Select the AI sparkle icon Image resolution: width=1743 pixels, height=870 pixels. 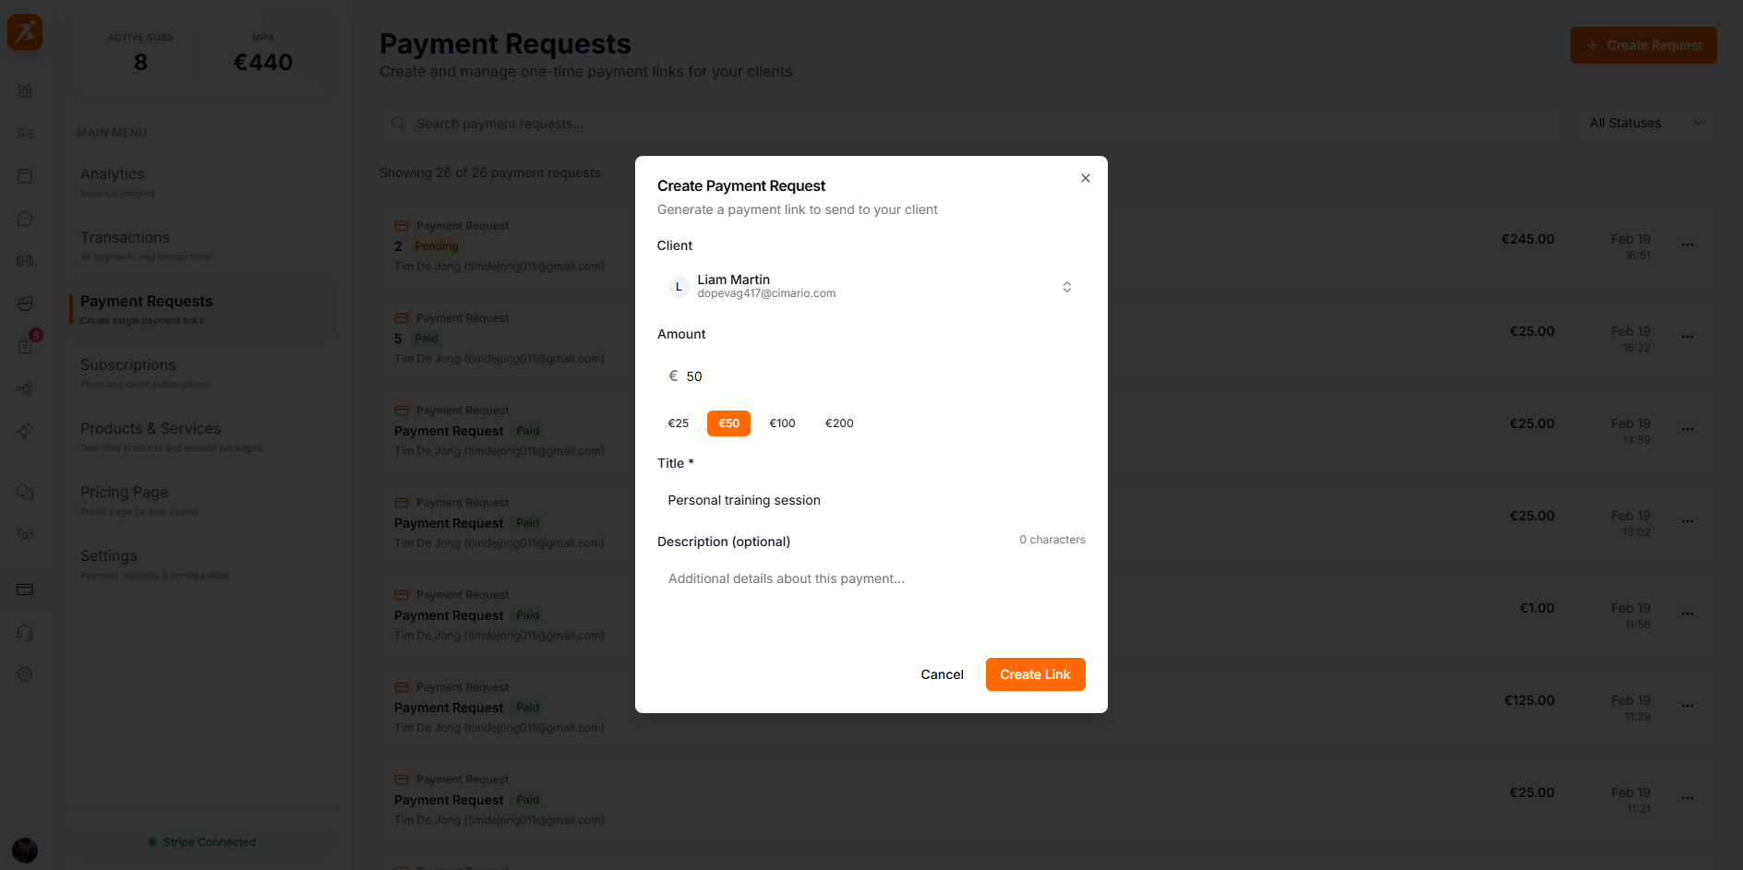tap(25, 431)
